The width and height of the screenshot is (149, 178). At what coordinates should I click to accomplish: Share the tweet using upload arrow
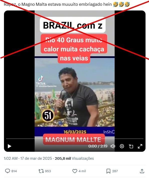pyautogui.click(x=142, y=171)
